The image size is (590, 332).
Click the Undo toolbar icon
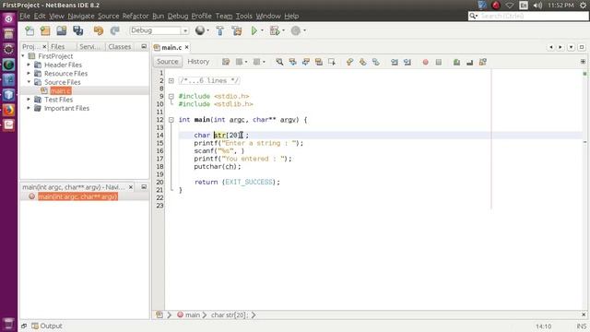[99, 30]
